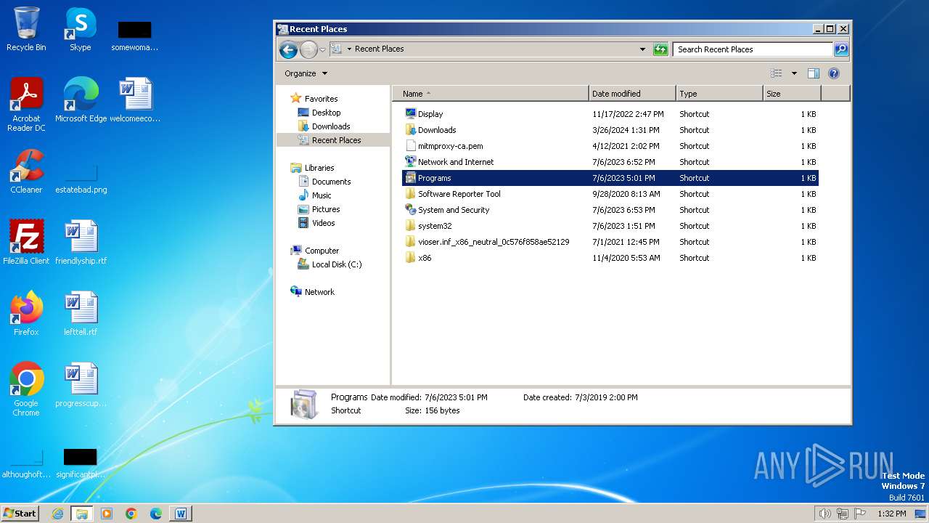Select the FileZilla Client desktop icon
Image resolution: width=929 pixels, height=523 pixels.
click(26, 242)
